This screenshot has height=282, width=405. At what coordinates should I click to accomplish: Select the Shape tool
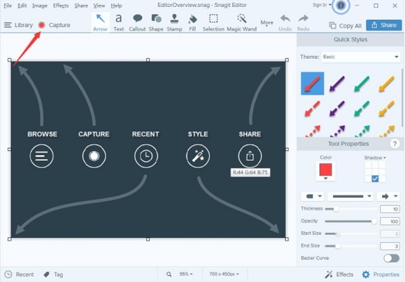click(156, 22)
